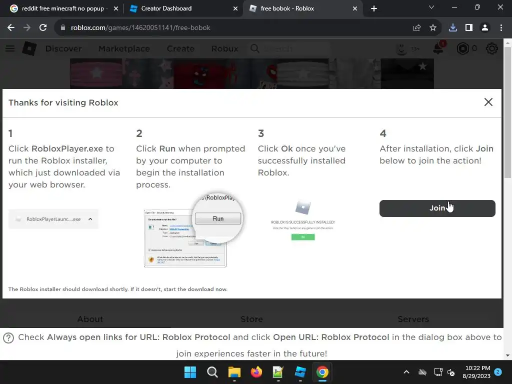Expand RobloxPlayerLauncher.exe download chevron
The image size is (512, 384).
coord(90,219)
